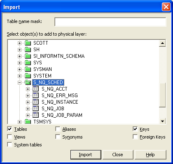The width and height of the screenshot is (173, 164).
Task: Click the SI_INFORMTN_SCHEMA folder icon
Action: pos(28,56)
